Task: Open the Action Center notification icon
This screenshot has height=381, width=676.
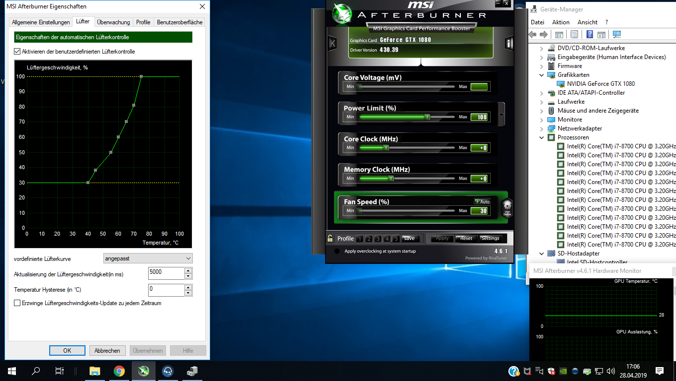Action: (660, 371)
